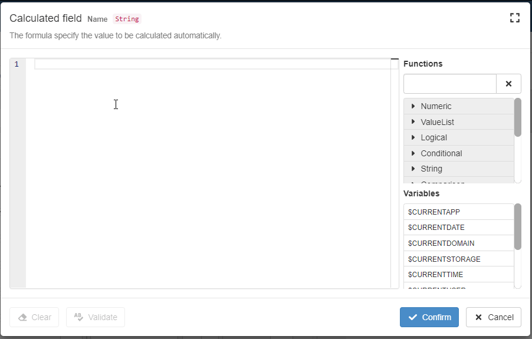Click the fullscreen expand icon
The height and width of the screenshot is (339, 532).
(x=514, y=18)
